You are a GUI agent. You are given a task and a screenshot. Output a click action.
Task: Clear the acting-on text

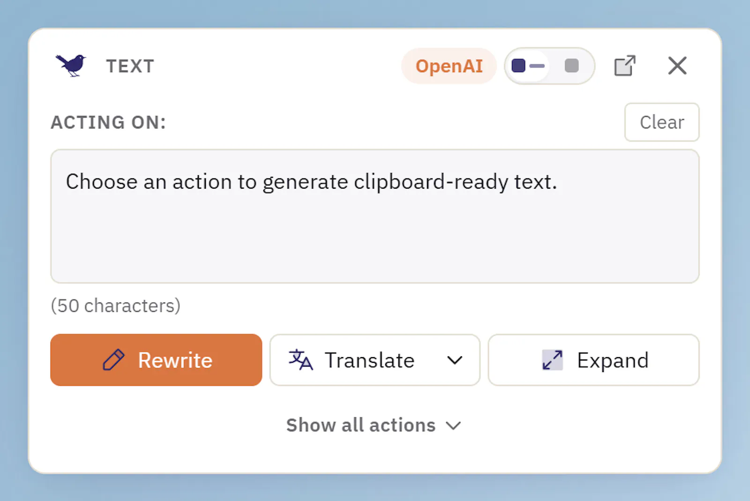point(662,122)
